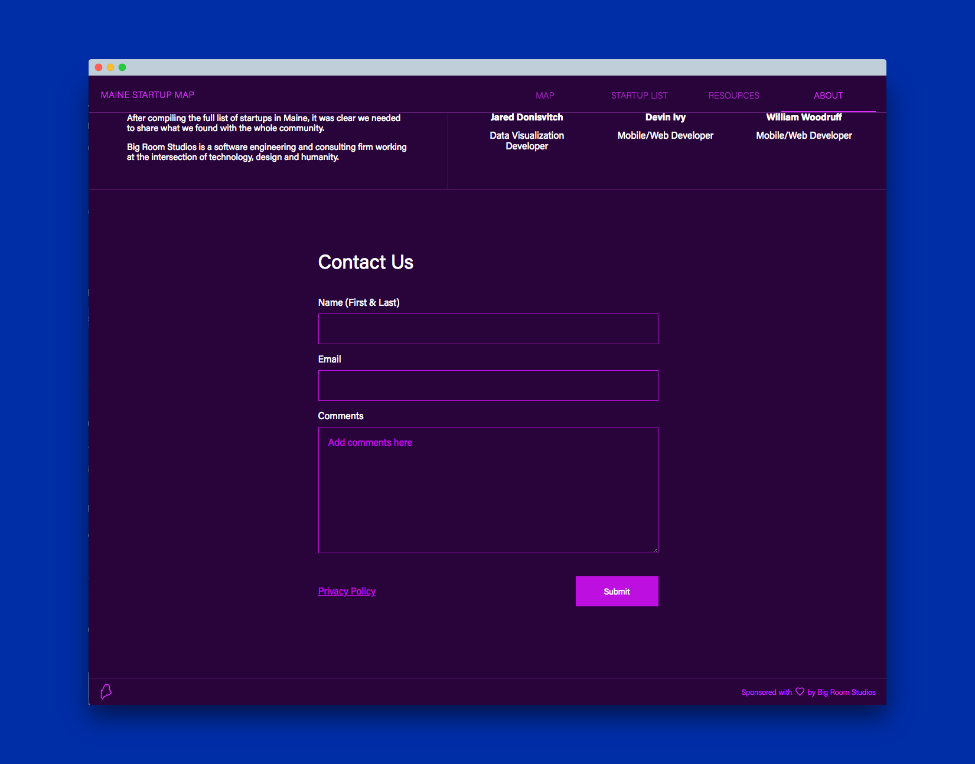Image resolution: width=975 pixels, height=764 pixels.
Task: Submit the contact form
Action: click(617, 591)
